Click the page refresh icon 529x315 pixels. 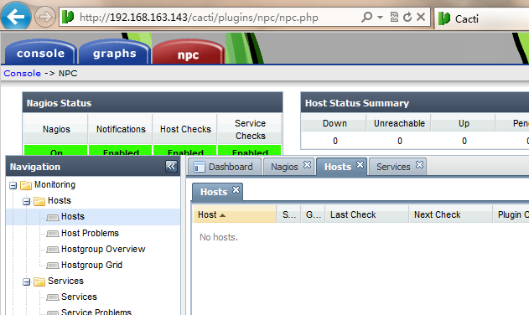[407, 17]
